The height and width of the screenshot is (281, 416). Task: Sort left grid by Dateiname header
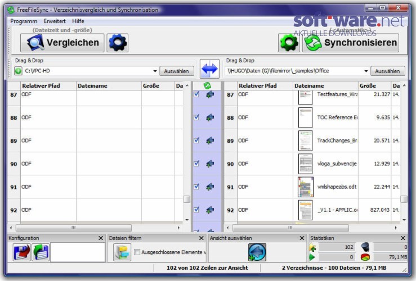(109, 86)
